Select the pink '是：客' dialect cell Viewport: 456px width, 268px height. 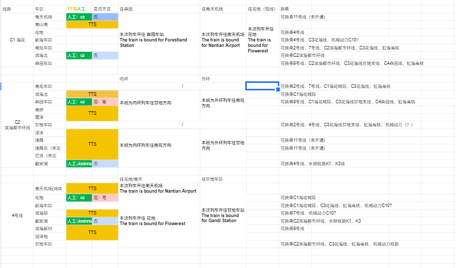tap(105, 102)
